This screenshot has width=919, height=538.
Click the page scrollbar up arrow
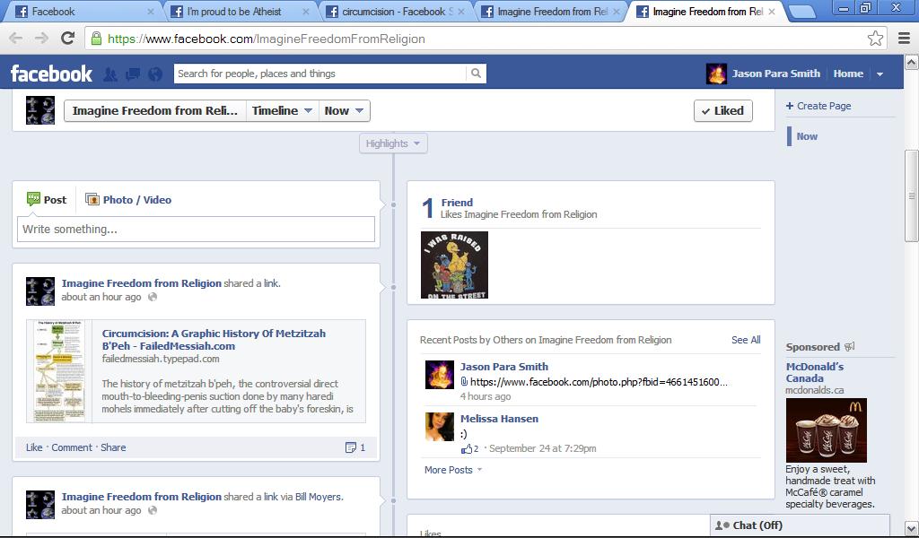point(912,62)
